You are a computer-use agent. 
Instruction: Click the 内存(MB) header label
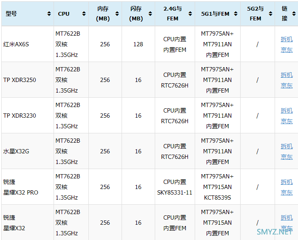(x=103, y=14)
